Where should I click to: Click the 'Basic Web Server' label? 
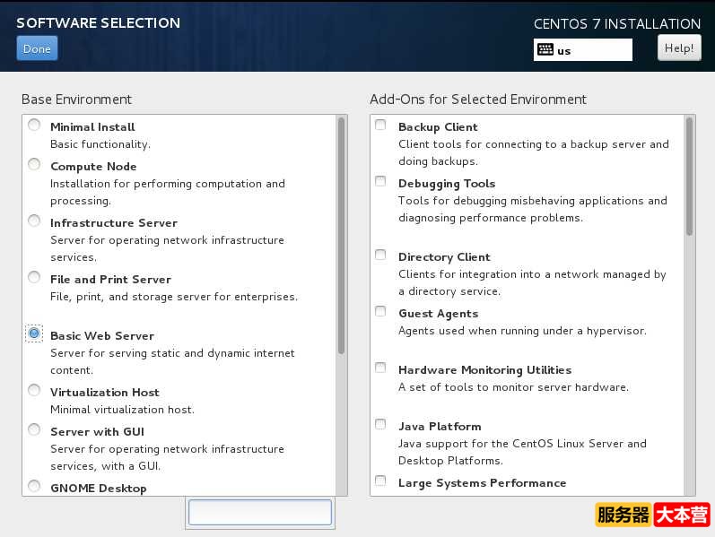click(102, 336)
